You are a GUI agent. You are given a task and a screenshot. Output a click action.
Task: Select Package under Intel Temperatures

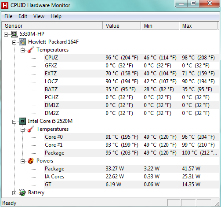[131, 153]
